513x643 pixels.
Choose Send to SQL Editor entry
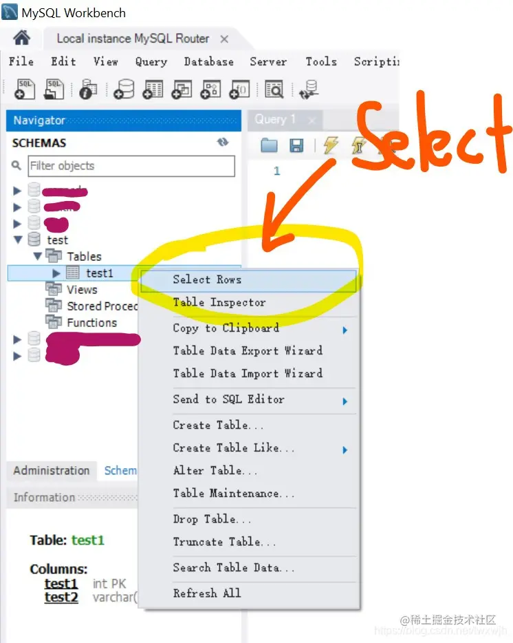[248, 399]
